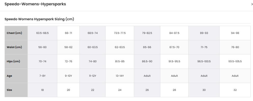The height and width of the screenshot is (101, 253).
Task: Click the size 26 cell
Action: point(147,90)
